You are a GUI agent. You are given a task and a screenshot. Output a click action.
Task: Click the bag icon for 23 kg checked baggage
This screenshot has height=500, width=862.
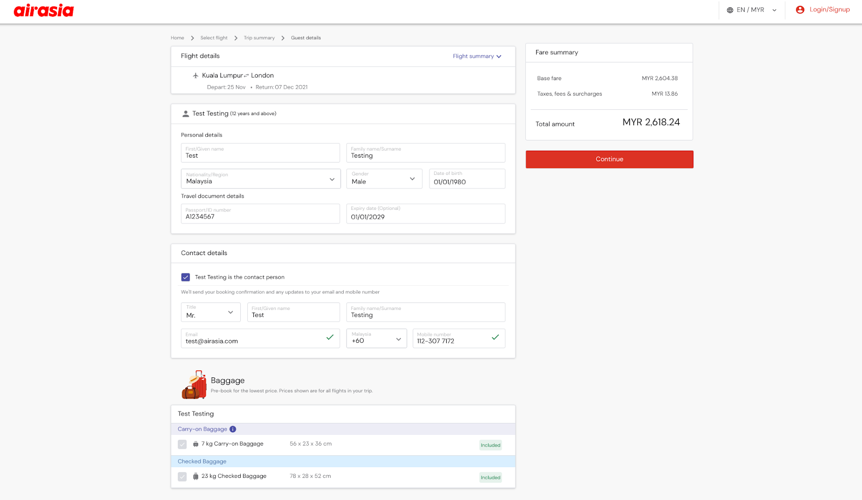point(196,476)
